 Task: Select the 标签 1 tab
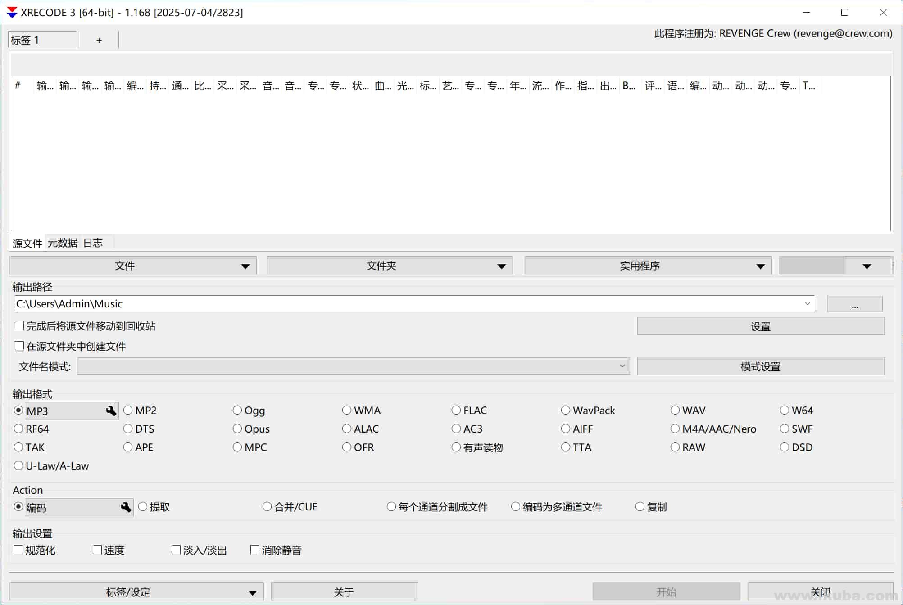point(43,40)
